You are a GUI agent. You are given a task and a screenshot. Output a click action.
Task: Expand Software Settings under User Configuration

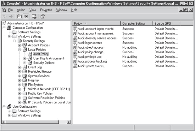coord(9,111)
